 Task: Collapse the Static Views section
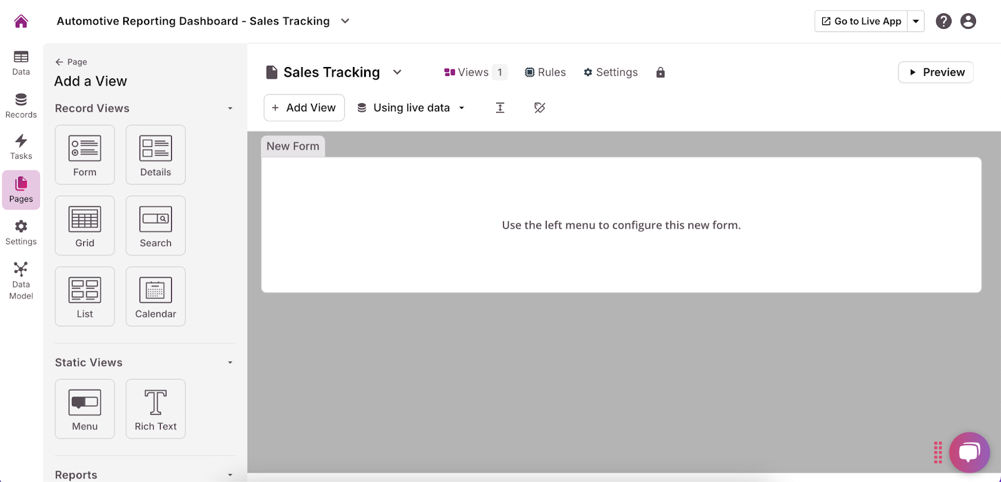(x=230, y=363)
